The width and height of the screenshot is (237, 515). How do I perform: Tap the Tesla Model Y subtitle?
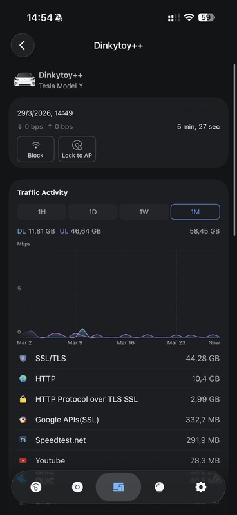pos(61,86)
